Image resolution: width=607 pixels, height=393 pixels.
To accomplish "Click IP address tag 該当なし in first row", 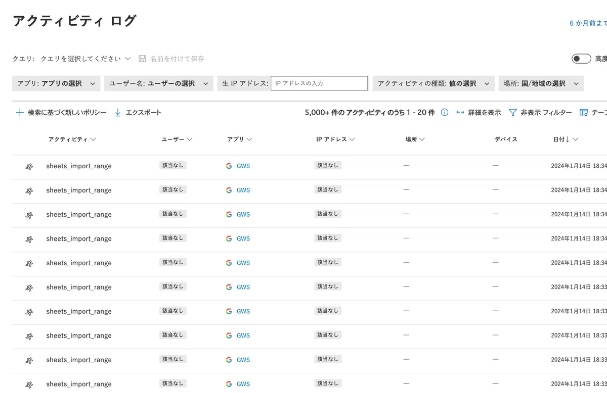I will point(328,165).
